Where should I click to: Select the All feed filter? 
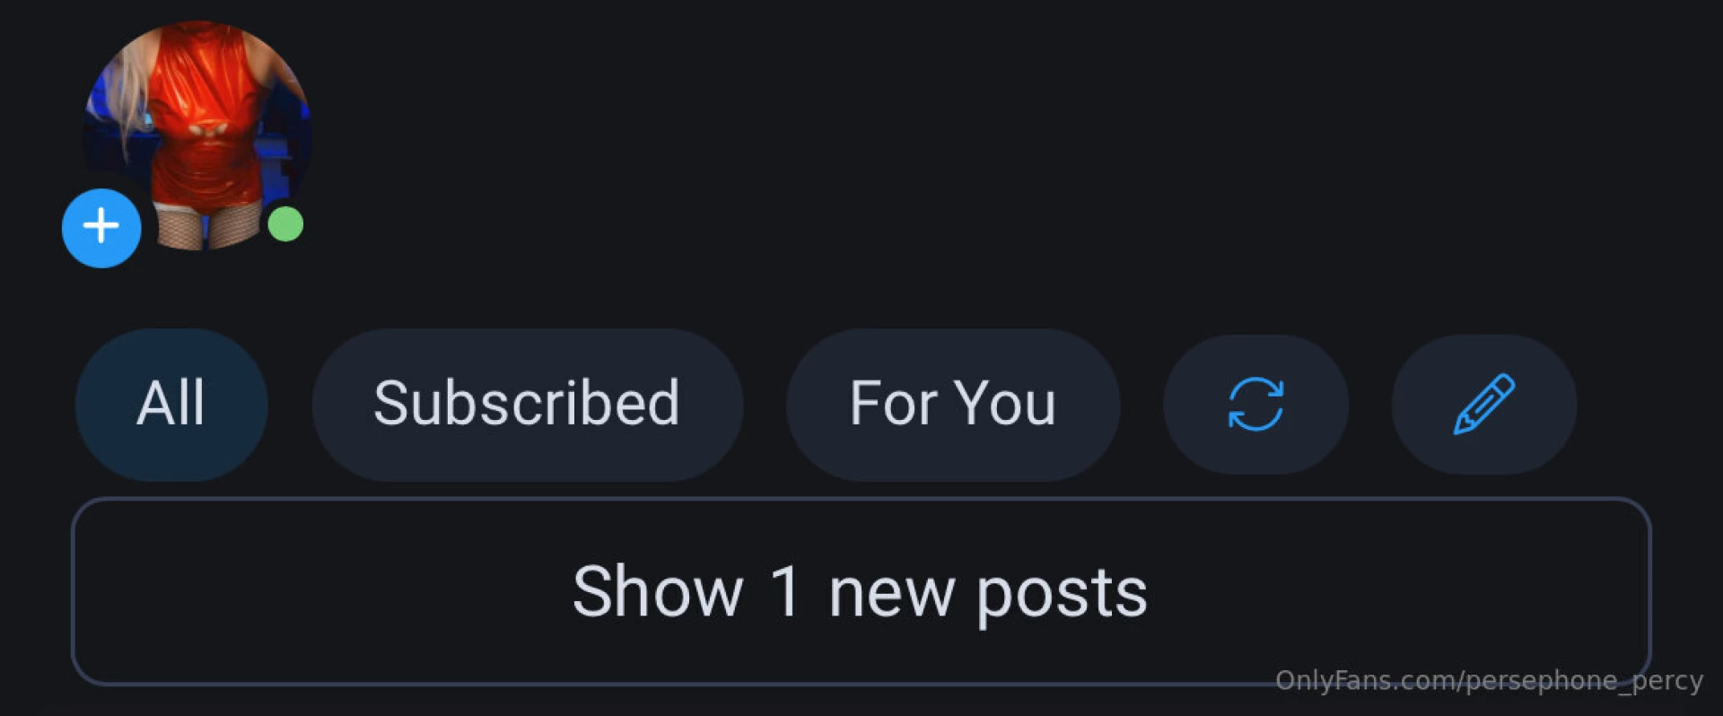(171, 404)
